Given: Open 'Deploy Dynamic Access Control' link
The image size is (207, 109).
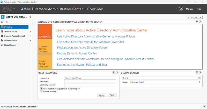Looking at the screenshot, I should point(77,53).
